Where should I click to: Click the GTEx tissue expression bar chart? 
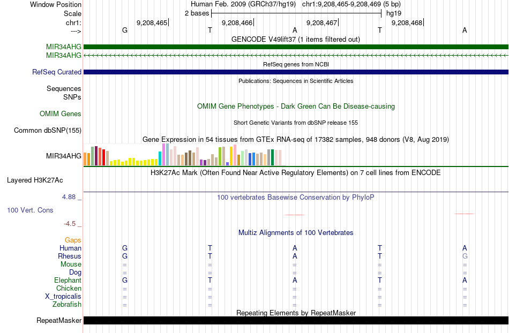click(x=184, y=155)
